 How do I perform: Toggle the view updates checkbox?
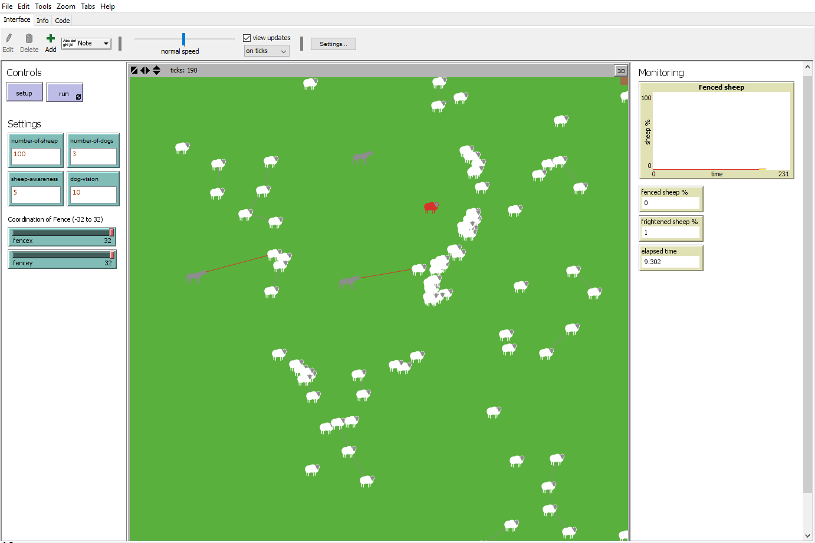click(x=247, y=38)
